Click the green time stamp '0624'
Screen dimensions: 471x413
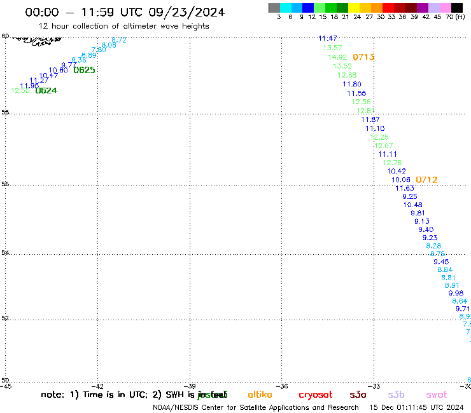pyautogui.click(x=46, y=90)
